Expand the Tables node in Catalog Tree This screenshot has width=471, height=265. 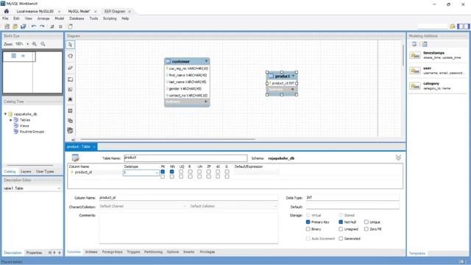pos(11,120)
